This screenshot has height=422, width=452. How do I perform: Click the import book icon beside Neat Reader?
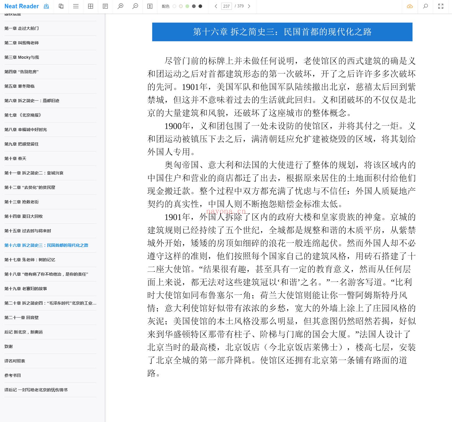(x=46, y=6)
